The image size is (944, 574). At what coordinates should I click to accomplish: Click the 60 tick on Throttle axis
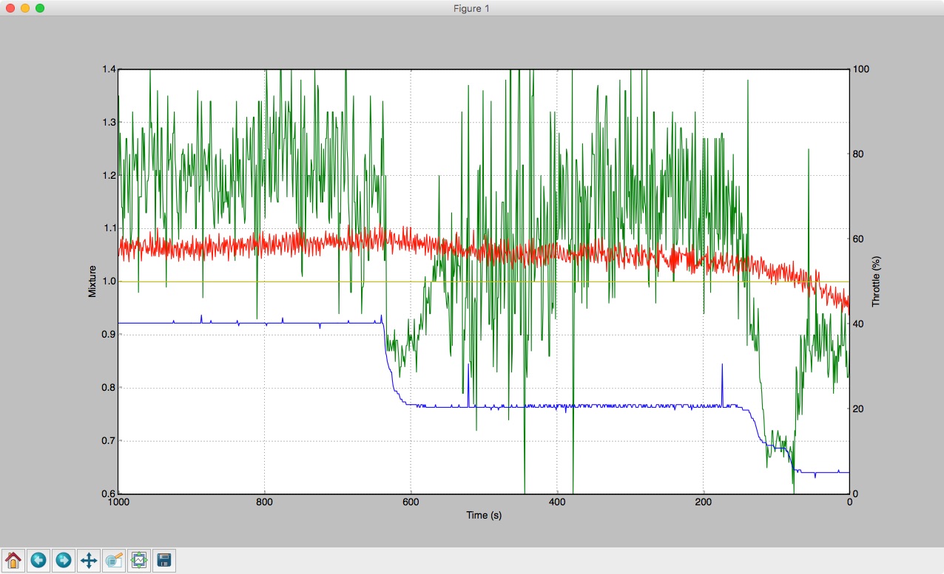tap(858, 239)
